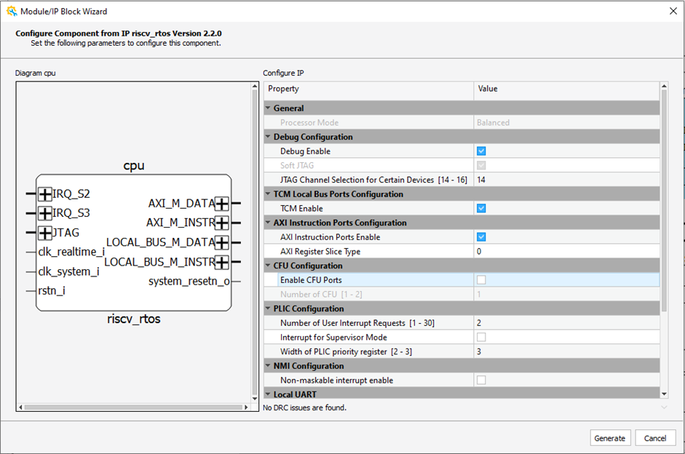Click the Module/IP Block Wizard title icon
This screenshot has width=685, height=454.
[x=12, y=12]
